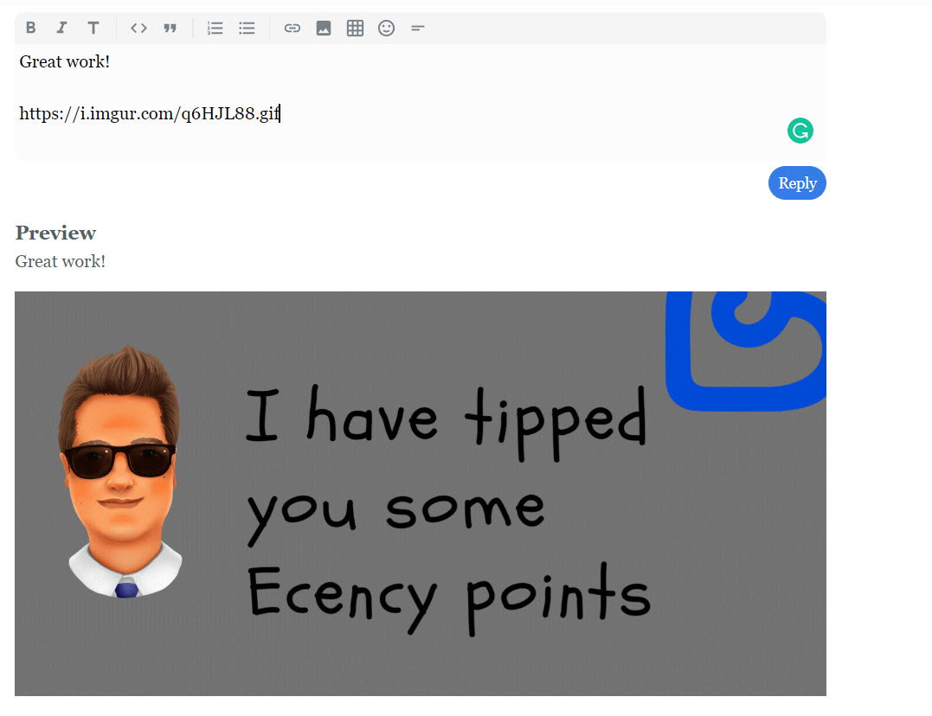
Task: Toggle bold formatting in editor toolbar
Action: point(31,28)
